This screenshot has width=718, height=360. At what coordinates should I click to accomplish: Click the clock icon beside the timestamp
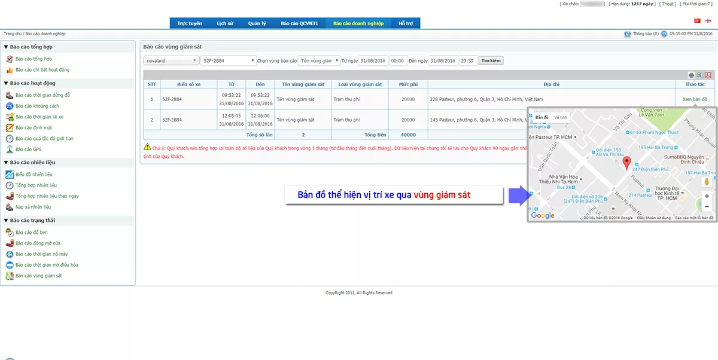point(664,34)
